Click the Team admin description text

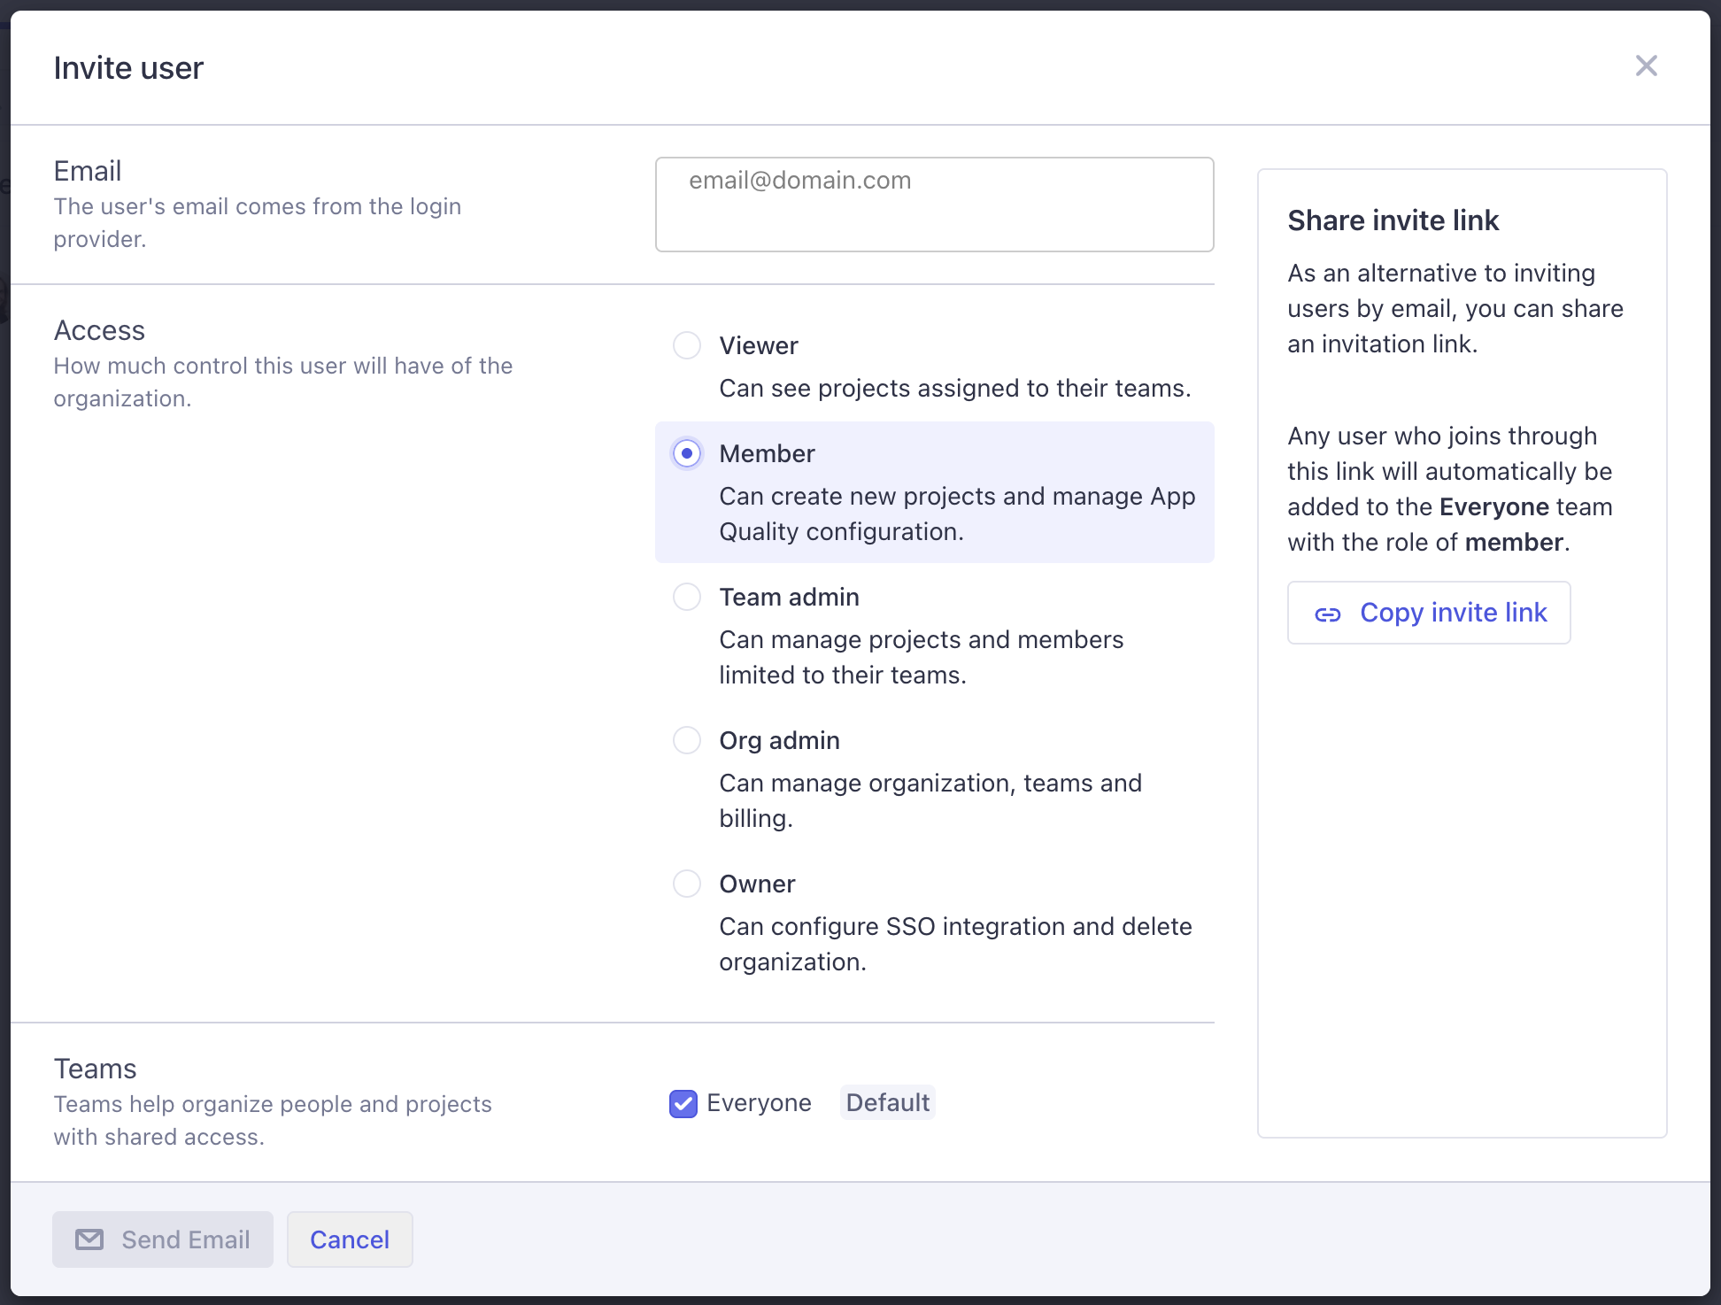921,657
